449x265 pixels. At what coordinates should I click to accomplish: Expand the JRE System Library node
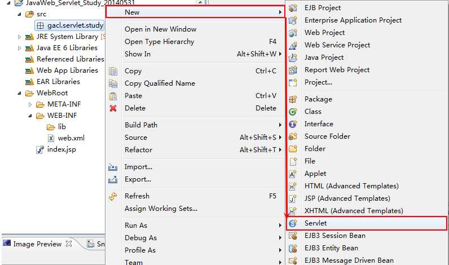(19, 37)
